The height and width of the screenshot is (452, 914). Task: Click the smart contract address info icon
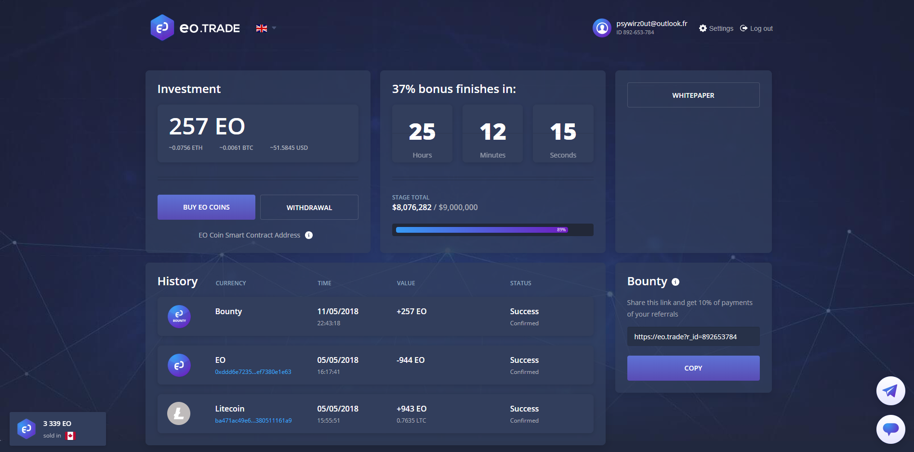point(309,235)
